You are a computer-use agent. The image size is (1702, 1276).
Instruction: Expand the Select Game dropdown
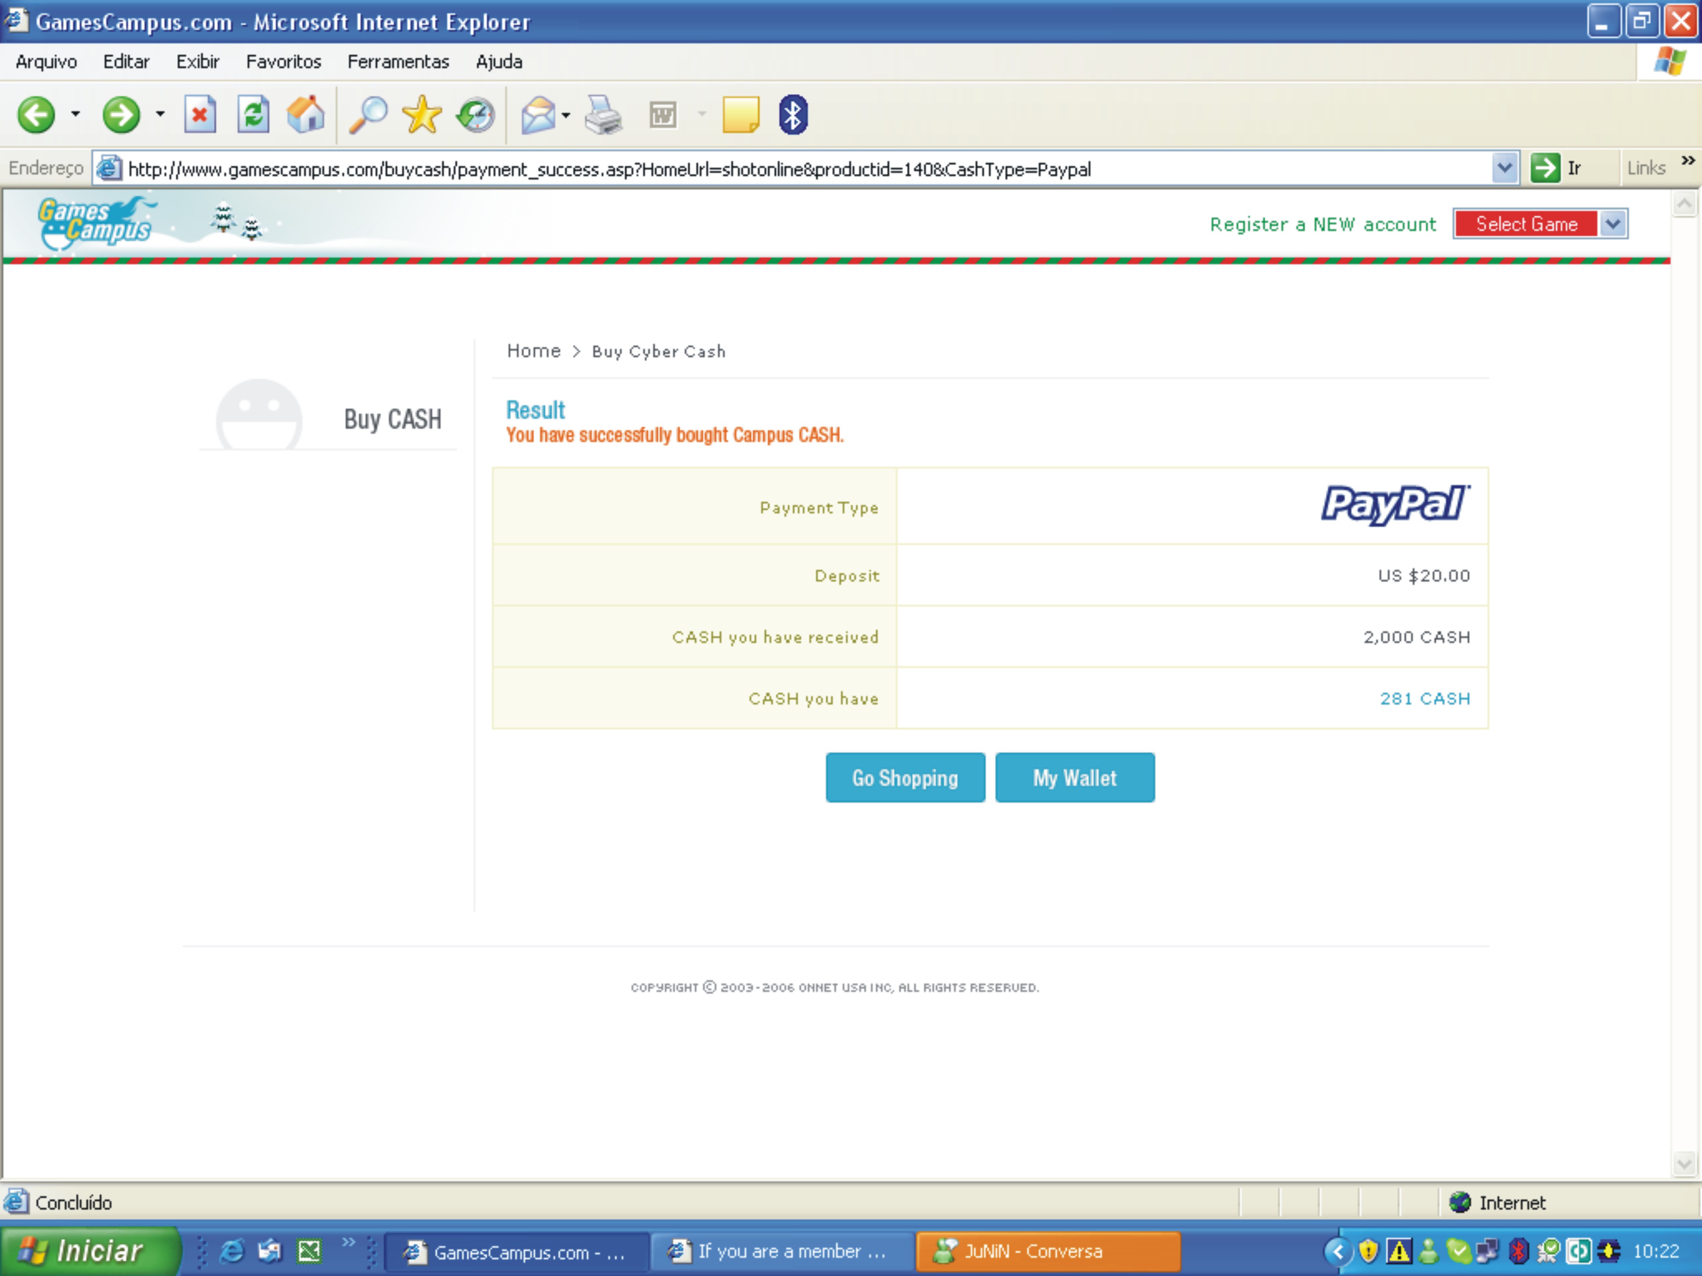[1613, 224]
